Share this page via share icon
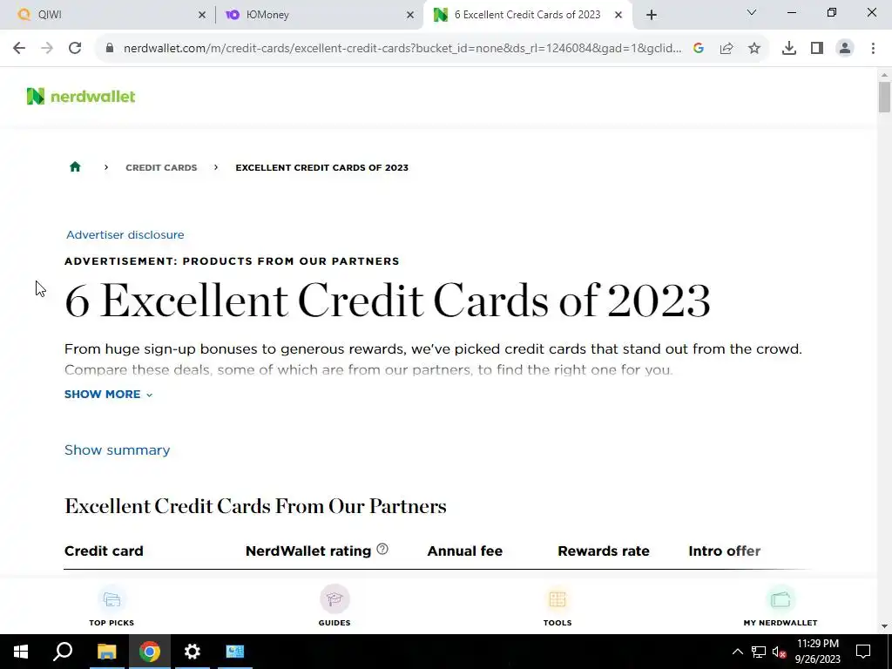 726,49
